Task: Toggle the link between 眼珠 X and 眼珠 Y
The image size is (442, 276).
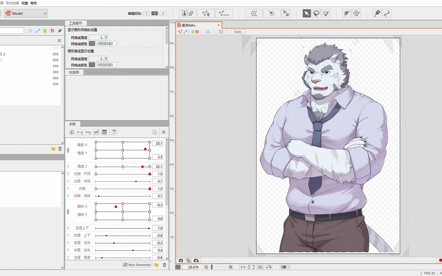Action: pyautogui.click(x=68, y=212)
